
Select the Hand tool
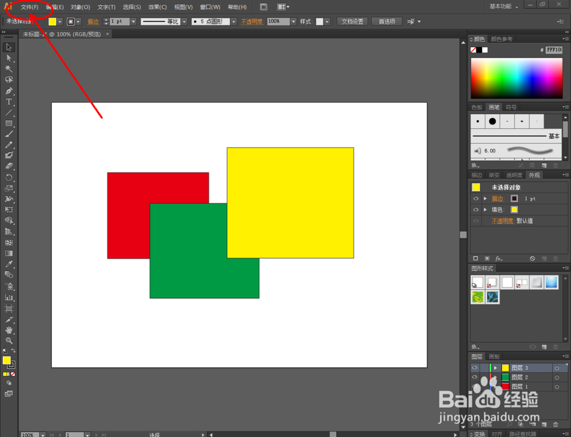click(9, 330)
